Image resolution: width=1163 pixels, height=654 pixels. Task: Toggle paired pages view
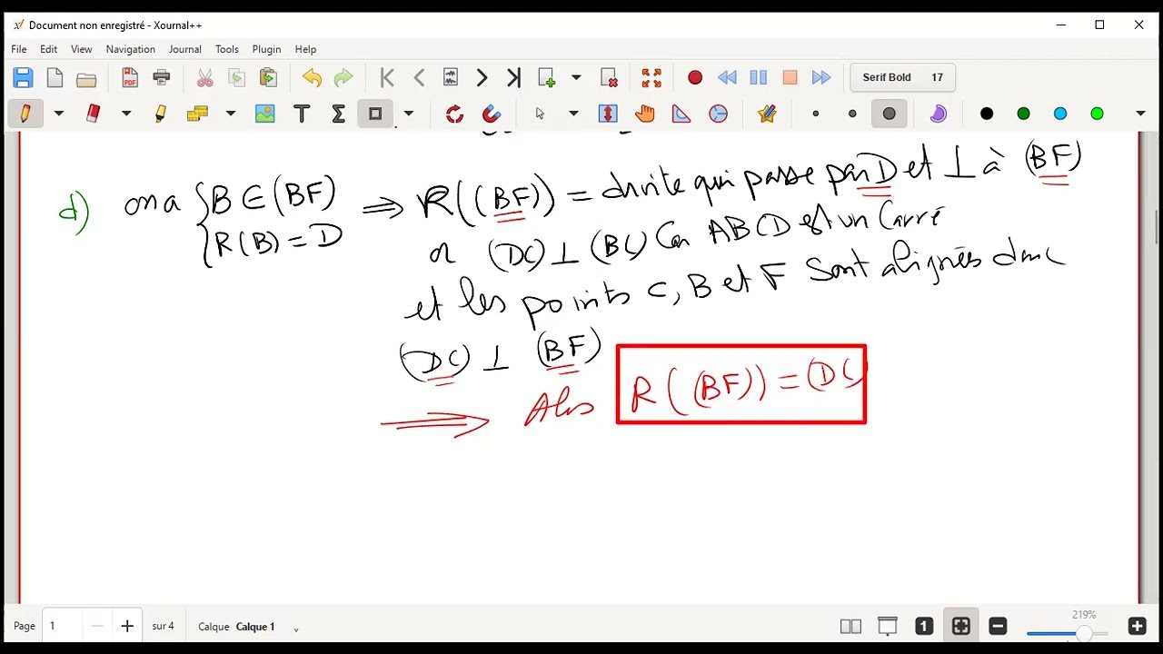tap(850, 626)
